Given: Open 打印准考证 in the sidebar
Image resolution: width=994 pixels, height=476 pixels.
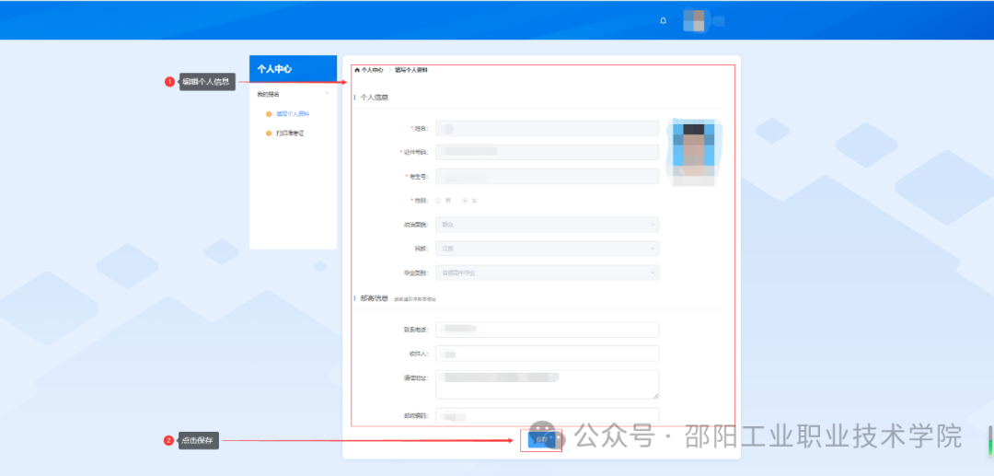Looking at the screenshot, I should pos(290,134).
